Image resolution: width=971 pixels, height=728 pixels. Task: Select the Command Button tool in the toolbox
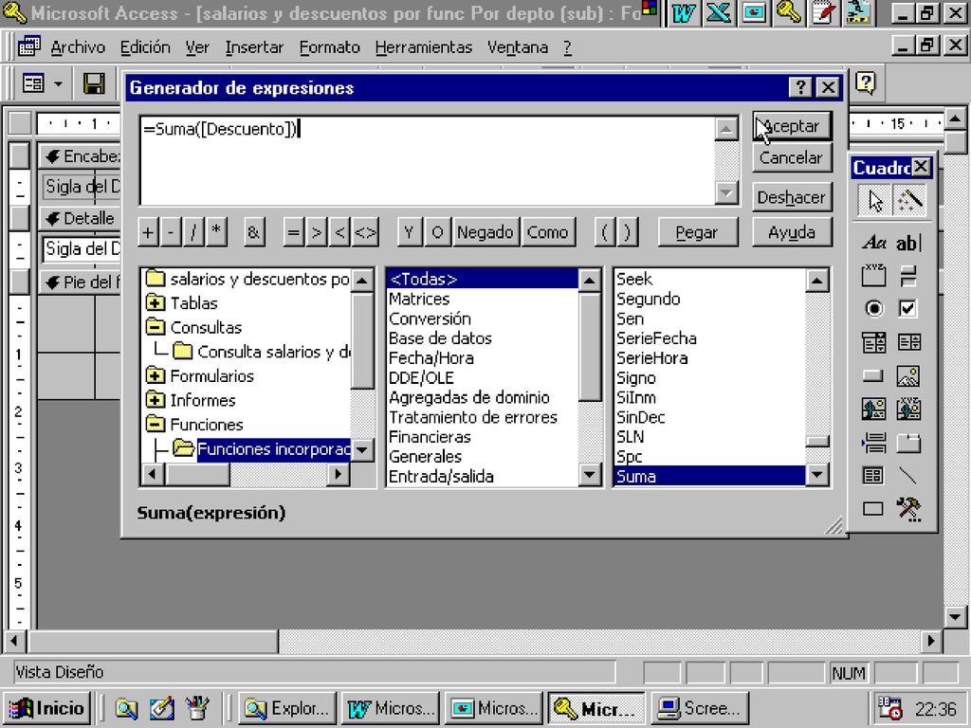coord(873,375)
